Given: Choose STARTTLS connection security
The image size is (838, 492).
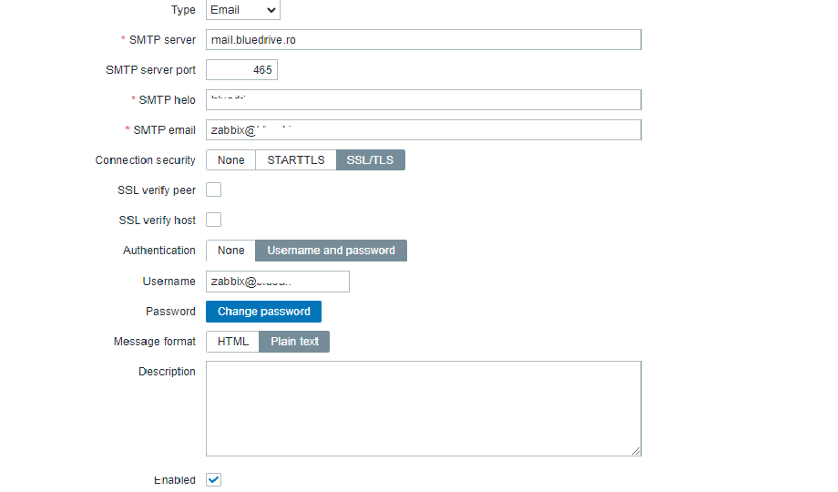Looking at the screenshot, I should coord(296,160).
